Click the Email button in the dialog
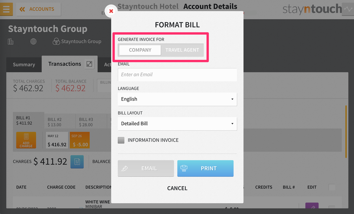Image resolution: width=354 pixels, height=214 pixels. (x=146, y=168)
